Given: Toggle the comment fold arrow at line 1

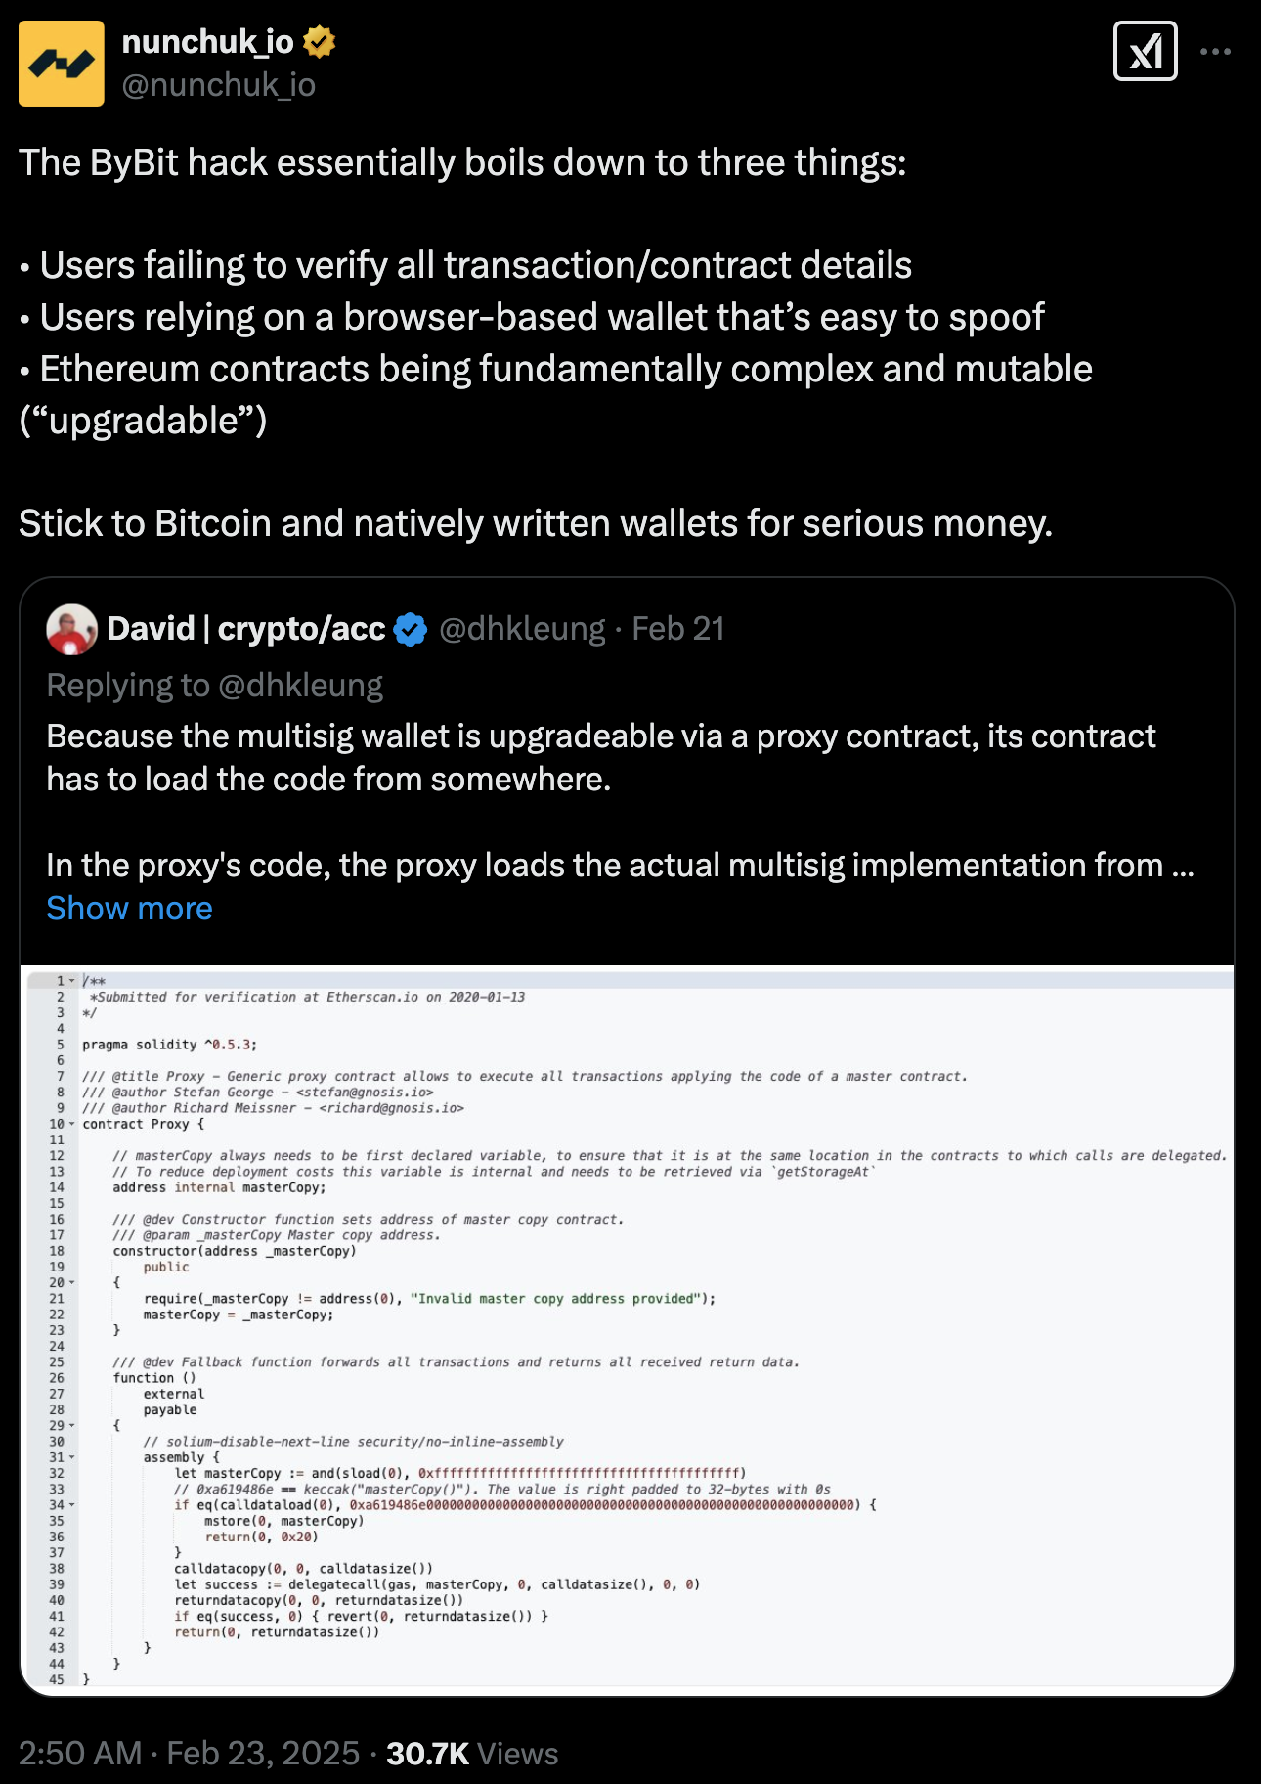Looking at the screenshot, I should (x=71, y=981).
